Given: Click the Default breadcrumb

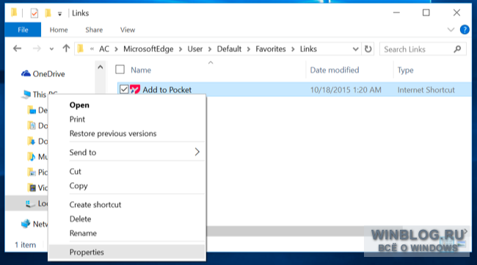Looking at the screenshot, I should pos(229,49).
